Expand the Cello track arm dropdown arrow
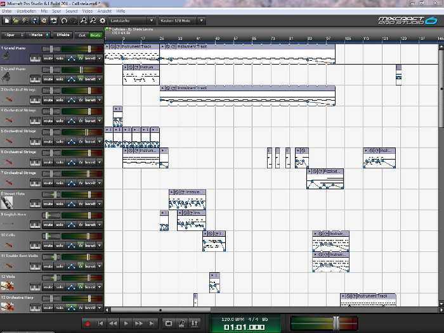444x333 pixels. tap(100, 246)
